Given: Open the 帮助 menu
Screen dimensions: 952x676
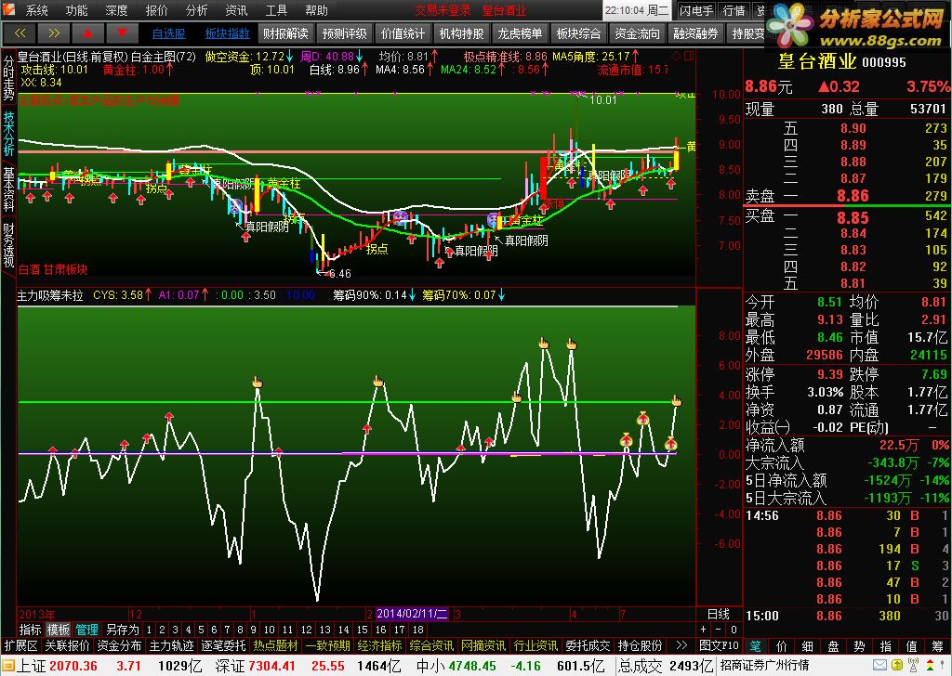Looking at the screenshot, I should pyautogui.click(x=316, y=10).
